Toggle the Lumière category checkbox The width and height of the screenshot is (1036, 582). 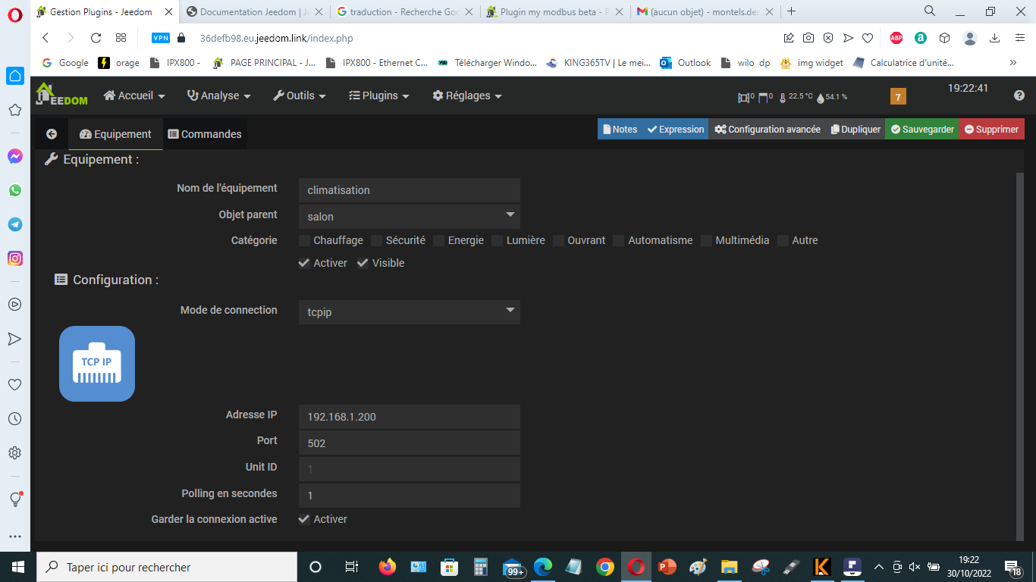tap(498, 240)
